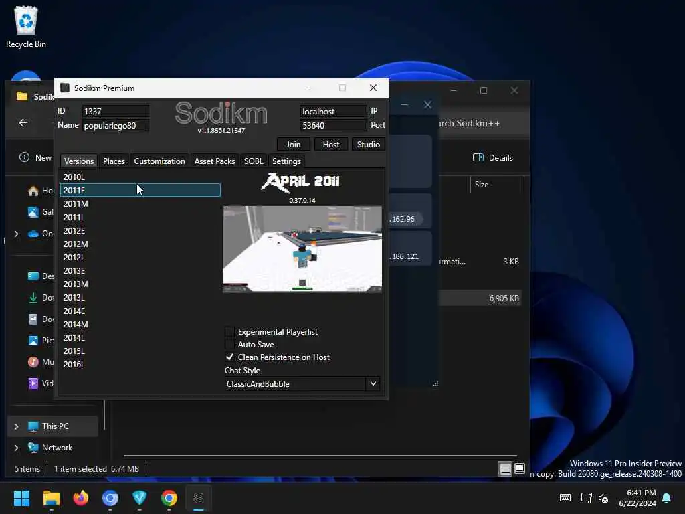Open the Downloads folder icon in sidebar
Screen dimensions: 685x514
click(33, 298)
